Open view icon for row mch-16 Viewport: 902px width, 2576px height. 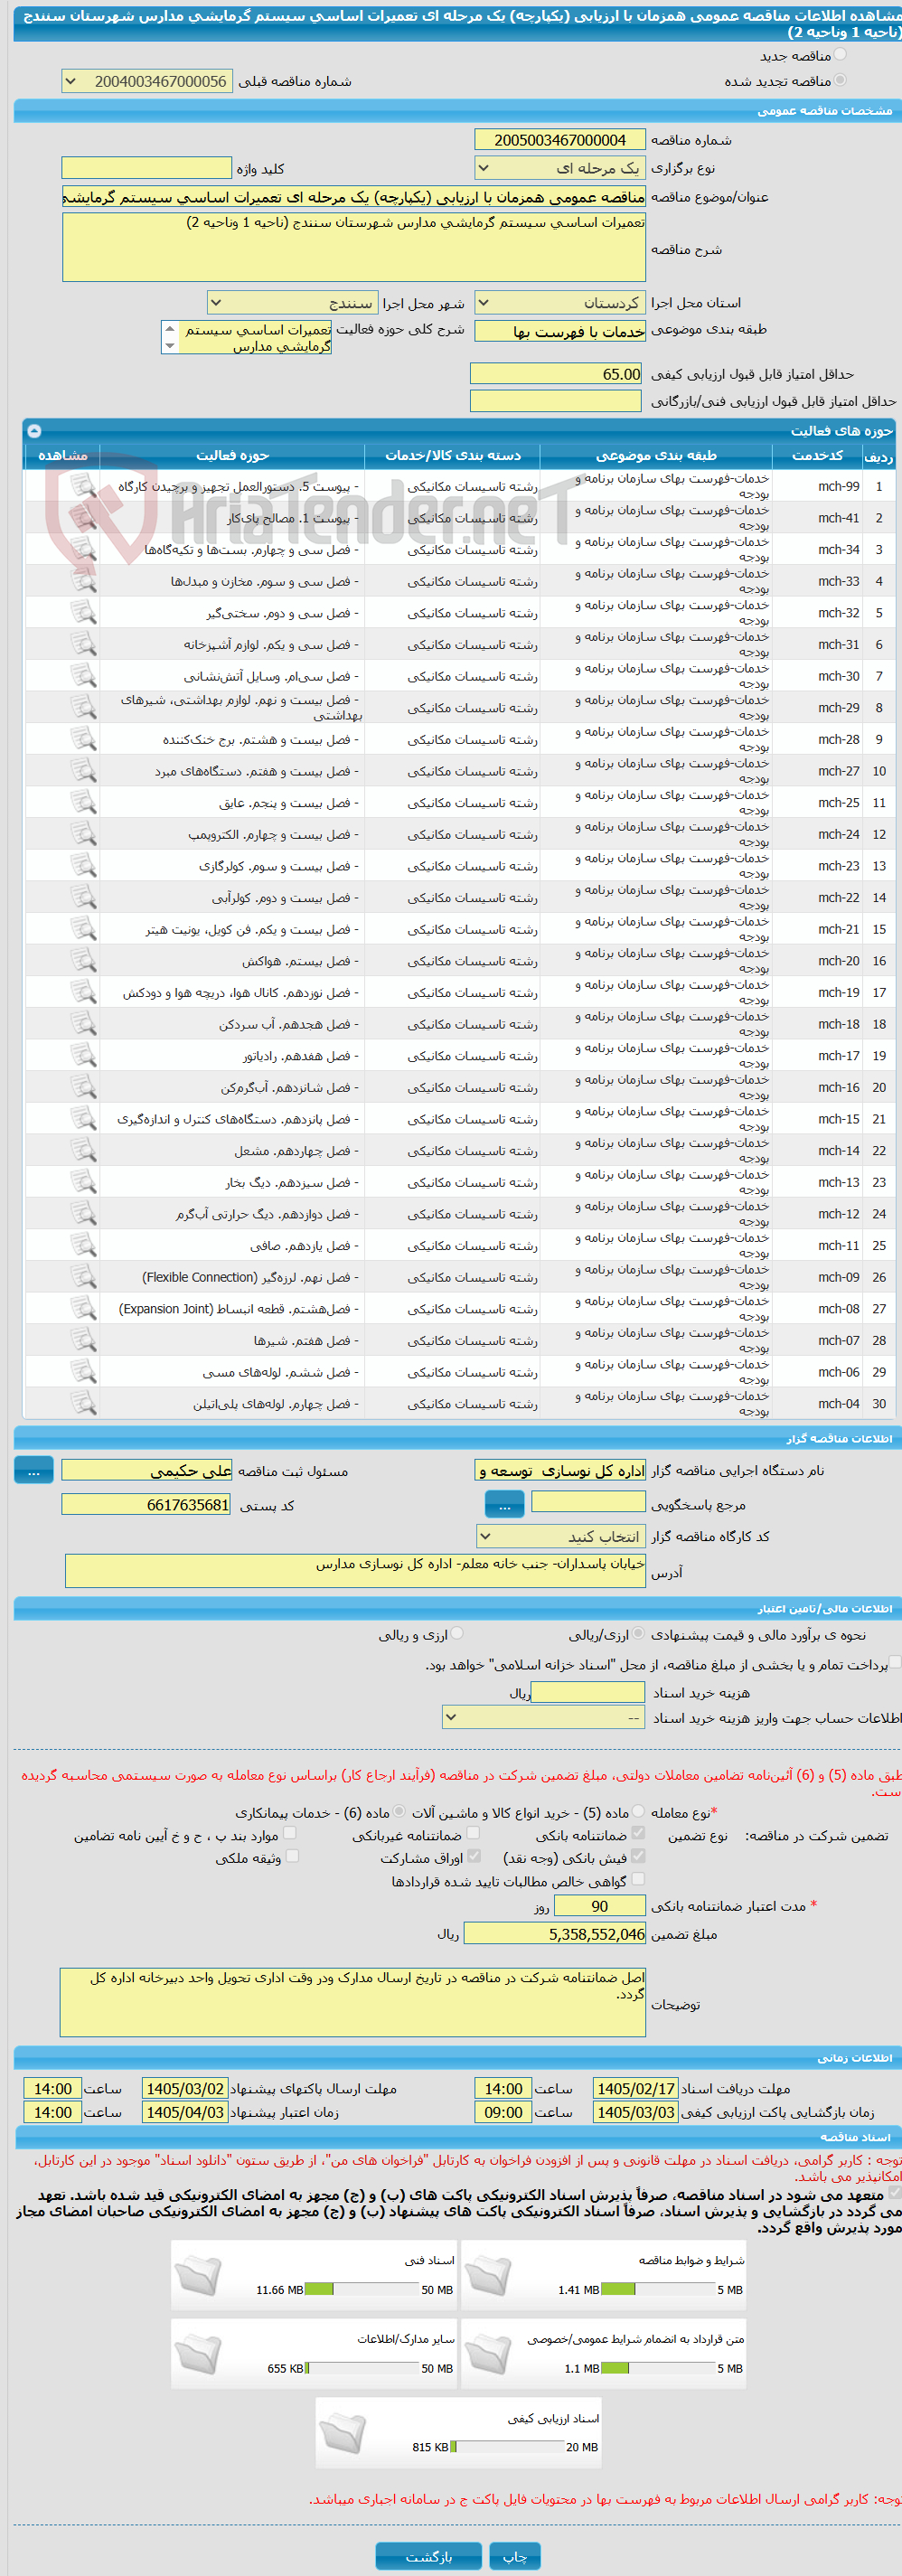click(x=83, y=1088)
